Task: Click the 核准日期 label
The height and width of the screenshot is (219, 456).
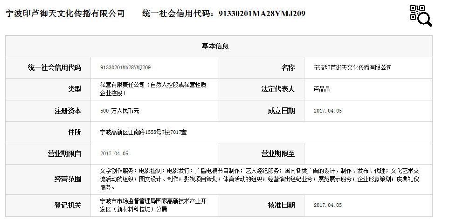Action: pos(281,206)
